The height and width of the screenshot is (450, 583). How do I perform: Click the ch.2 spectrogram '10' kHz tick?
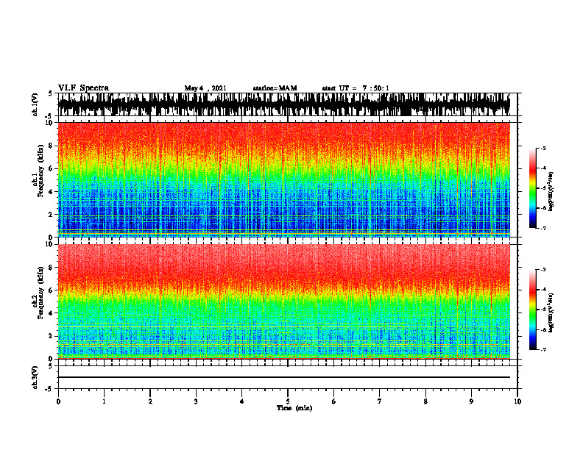pos(49,244)
